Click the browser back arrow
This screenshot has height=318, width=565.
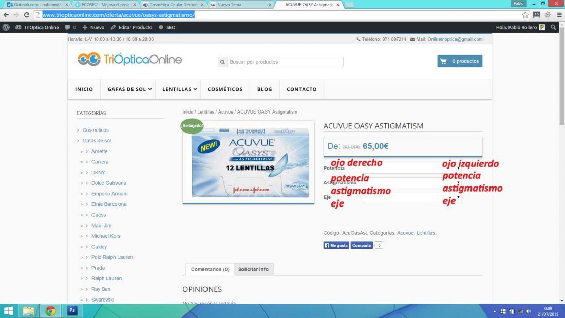click(x=6, y=15)
